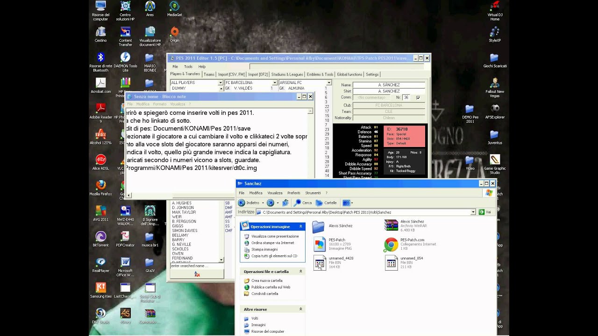Image resolution: width=598 pixels, height=336 pixels.
Task: Collapse the Operazioni immagine panel
Action: click(301, 226)
